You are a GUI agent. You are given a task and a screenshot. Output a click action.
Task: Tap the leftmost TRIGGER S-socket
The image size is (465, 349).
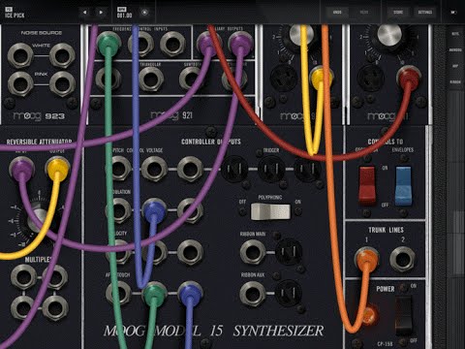pos(235,169)
